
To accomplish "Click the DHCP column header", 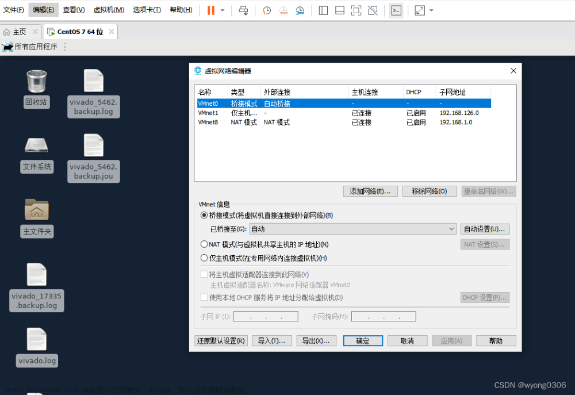I will (420, 92).
